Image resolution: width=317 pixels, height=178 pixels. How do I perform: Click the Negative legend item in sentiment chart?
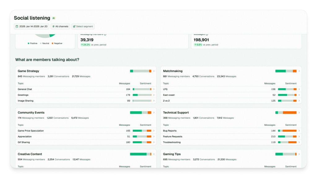tap(57, 44)
